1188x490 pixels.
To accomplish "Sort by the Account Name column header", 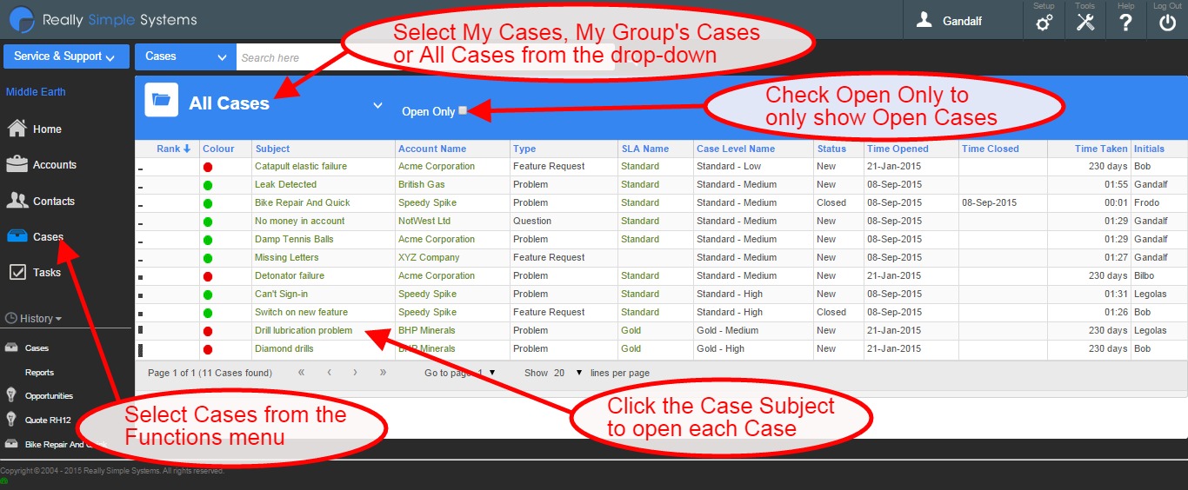I will 432,149.
